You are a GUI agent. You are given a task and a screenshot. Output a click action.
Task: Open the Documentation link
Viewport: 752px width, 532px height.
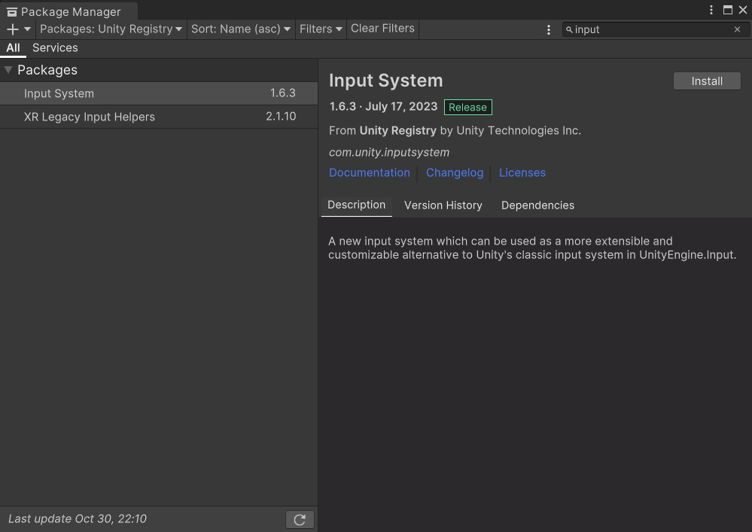[370, 172]
